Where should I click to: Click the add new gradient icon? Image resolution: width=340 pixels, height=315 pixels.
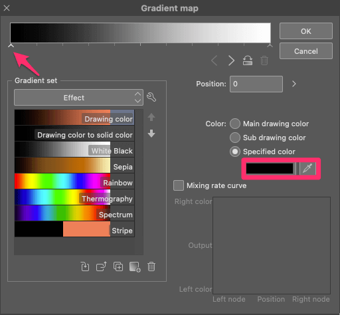point(135,266)
